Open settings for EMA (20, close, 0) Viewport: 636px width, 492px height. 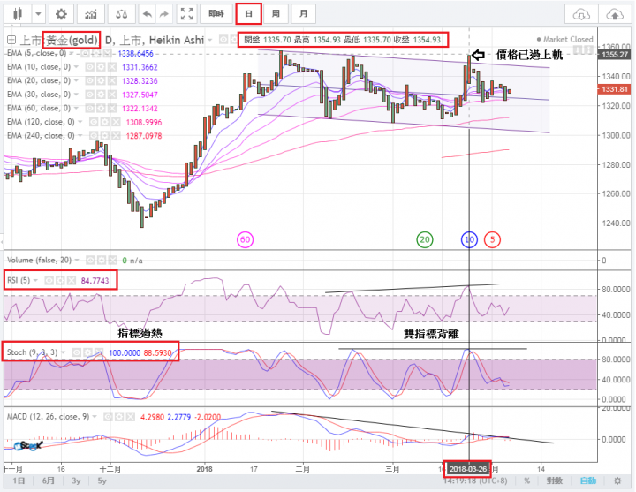click(101, 80)
